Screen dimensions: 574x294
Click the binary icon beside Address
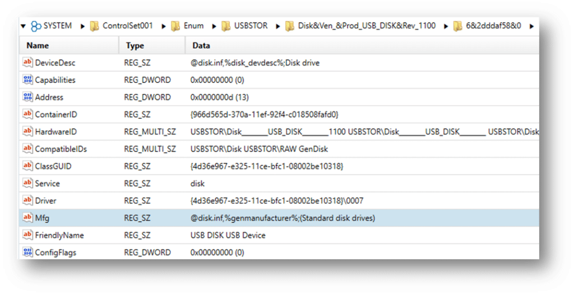[x=27, y=97]
